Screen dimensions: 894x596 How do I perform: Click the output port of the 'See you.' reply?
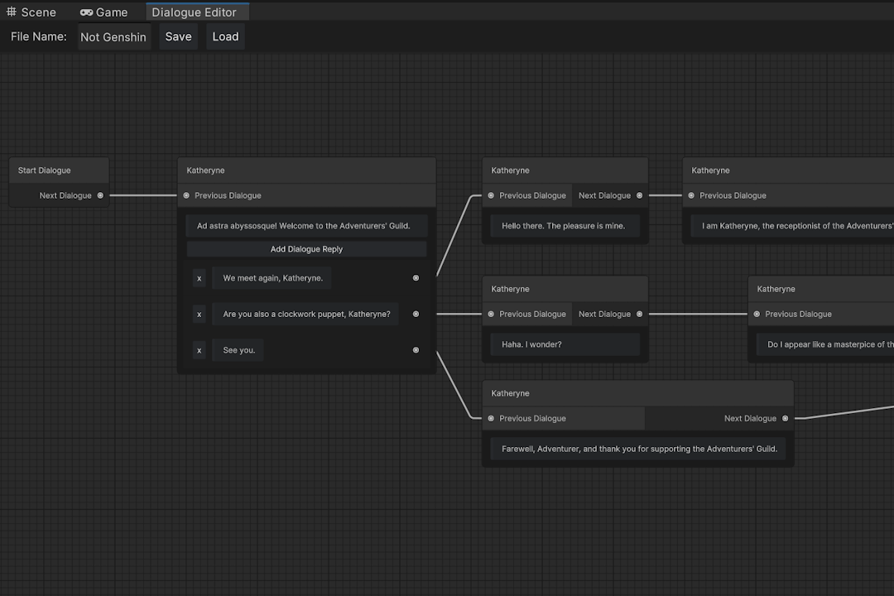pyautogui.click(x=416, y=350)
